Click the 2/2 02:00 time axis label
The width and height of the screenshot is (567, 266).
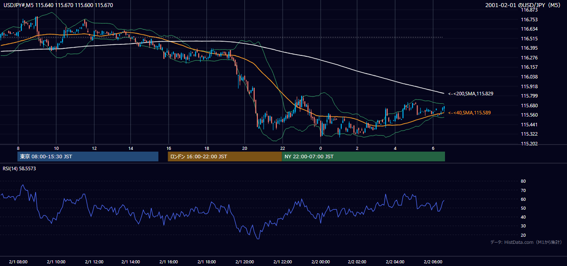[358, 262]
